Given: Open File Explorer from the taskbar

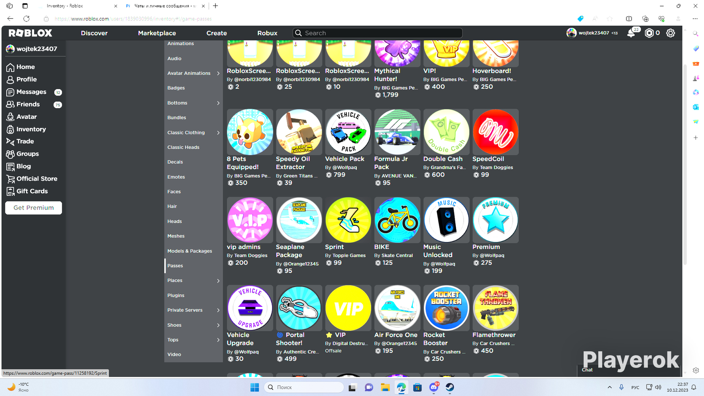Looking at the screenshot, I should click(x=385, y=387).
